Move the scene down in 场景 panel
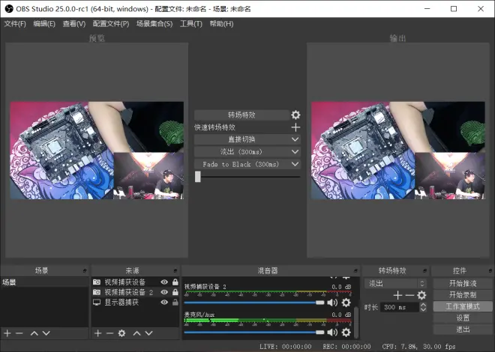Image resolution: width=495 pixels, height=352 pixels. click(46, 333)
